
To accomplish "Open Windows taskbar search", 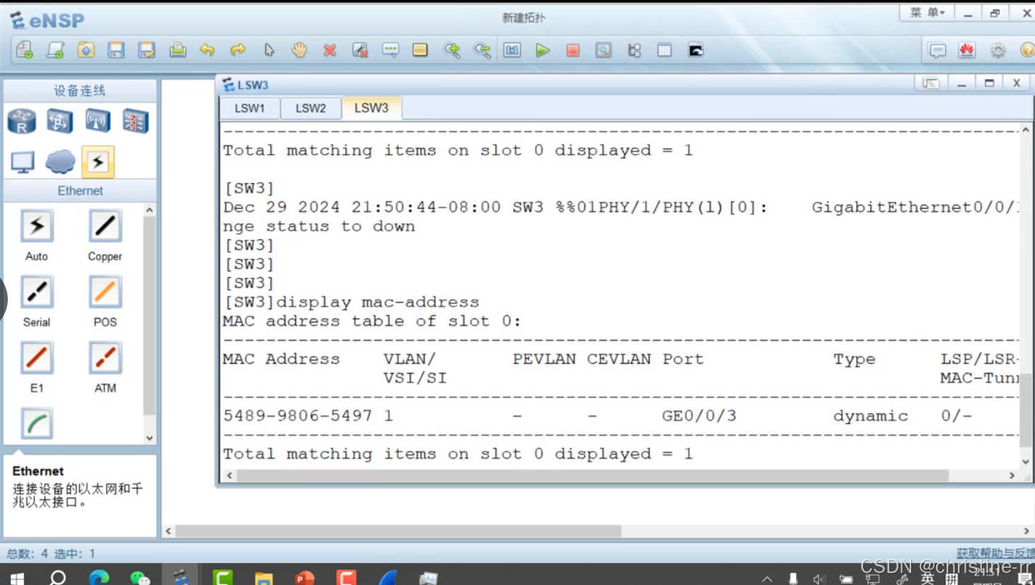I will (x=58, y=578).
